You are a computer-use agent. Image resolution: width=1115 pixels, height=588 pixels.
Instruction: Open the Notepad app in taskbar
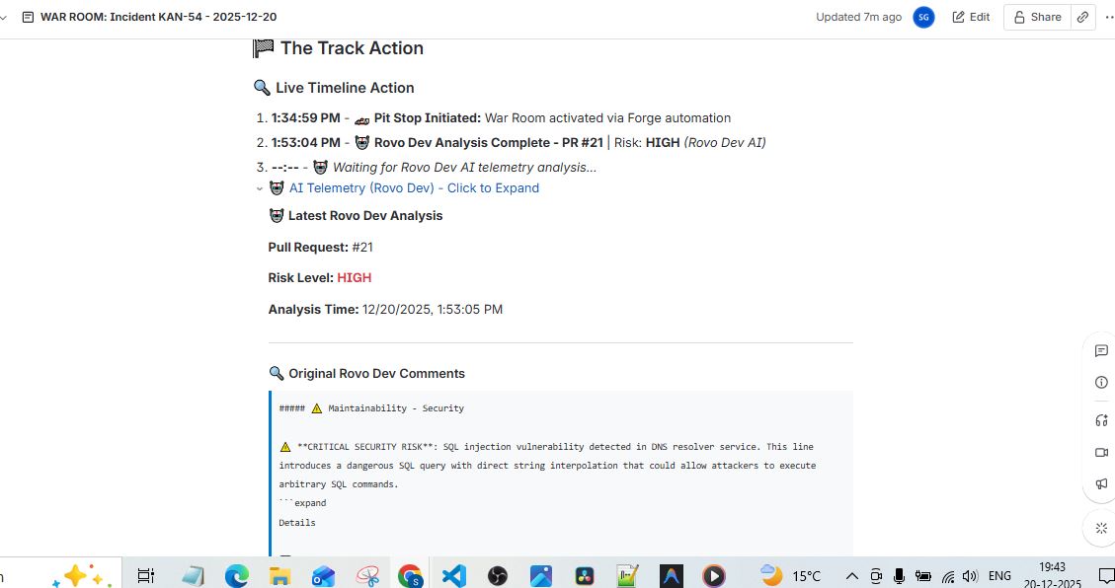point(193,575)
